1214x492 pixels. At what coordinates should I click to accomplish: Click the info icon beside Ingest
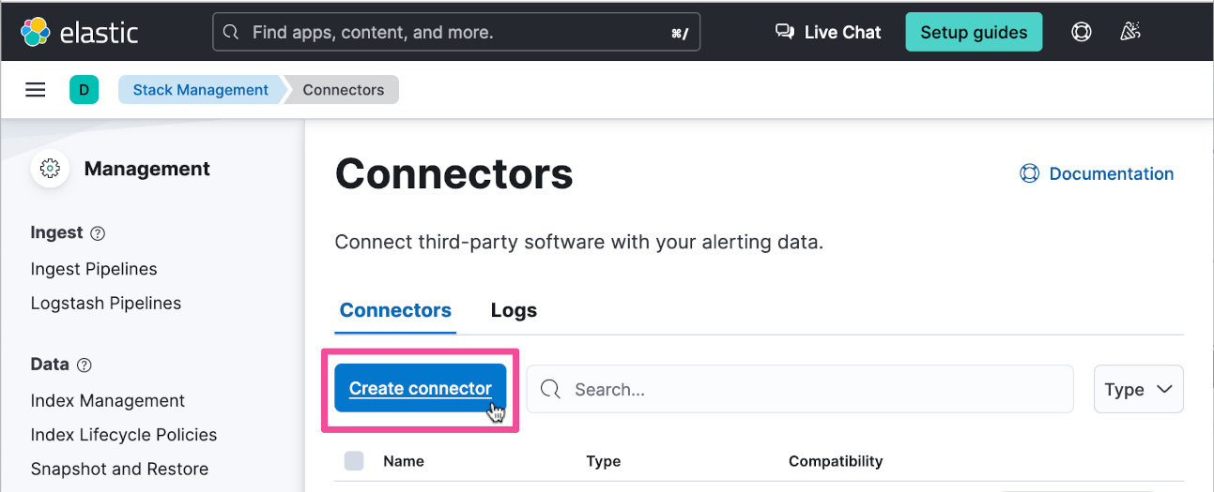point(98,233)
